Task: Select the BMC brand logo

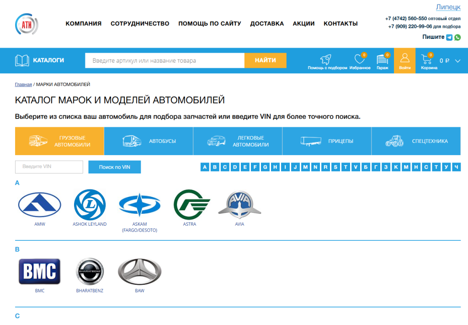Action: point(39,272)
